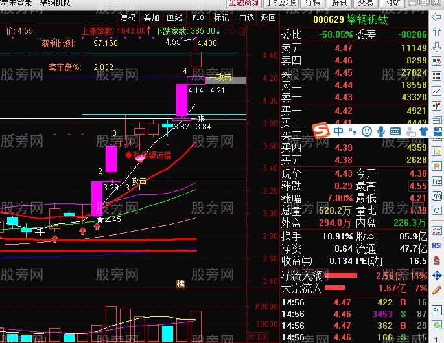Click the tallest cyan volume bar
This screenshot has width=444, height=343.
167,334
